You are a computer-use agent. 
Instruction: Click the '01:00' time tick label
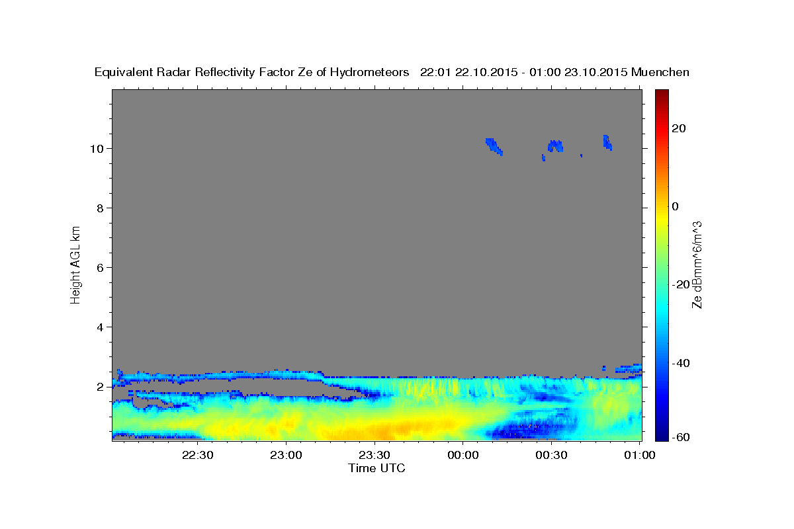pos(640,455)
